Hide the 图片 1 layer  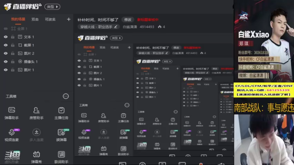coord(6,70)
